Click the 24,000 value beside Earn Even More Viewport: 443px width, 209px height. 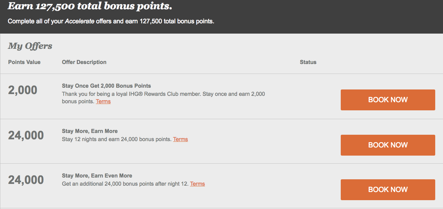pos(26,180)
